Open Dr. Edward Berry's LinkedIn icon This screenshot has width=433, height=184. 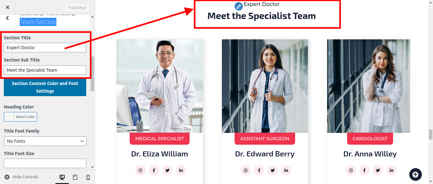point(286,170)
